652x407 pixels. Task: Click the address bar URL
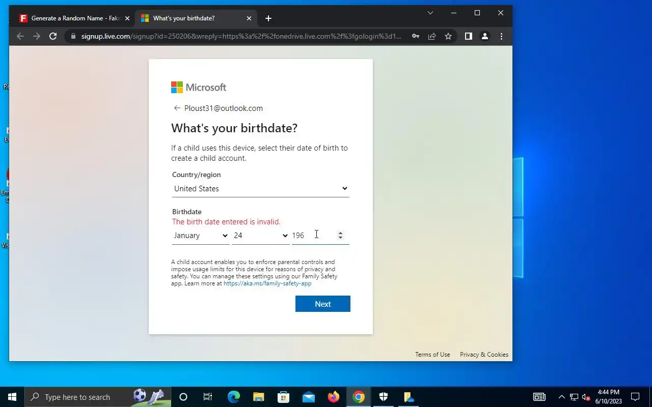coord(241,36)
